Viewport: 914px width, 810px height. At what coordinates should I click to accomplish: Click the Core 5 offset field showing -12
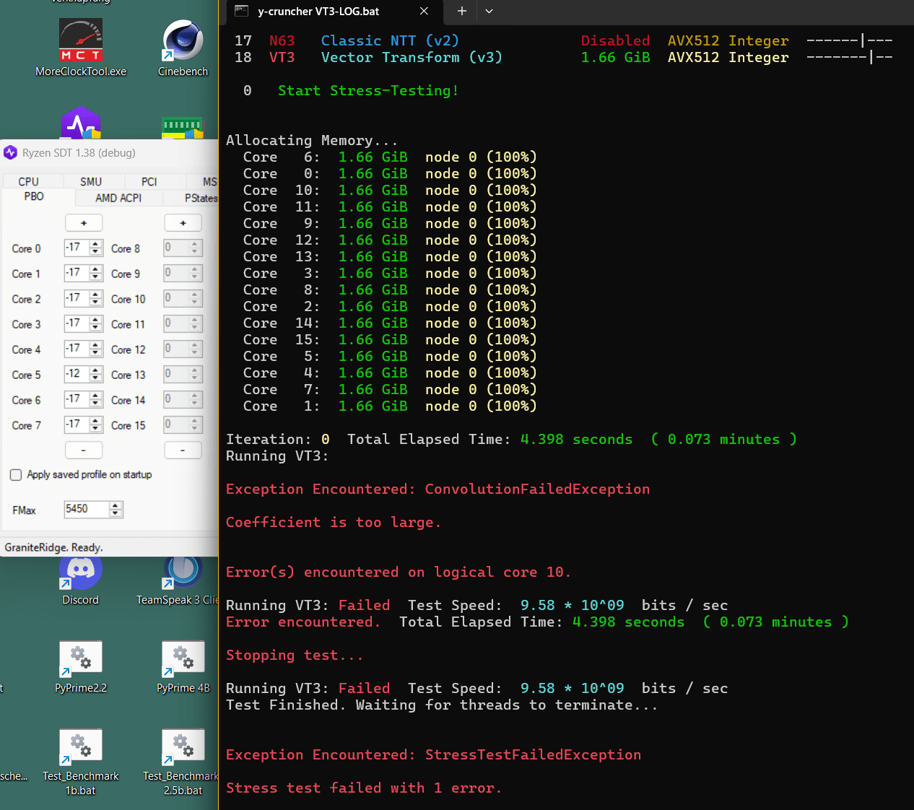tap(77, 374)
